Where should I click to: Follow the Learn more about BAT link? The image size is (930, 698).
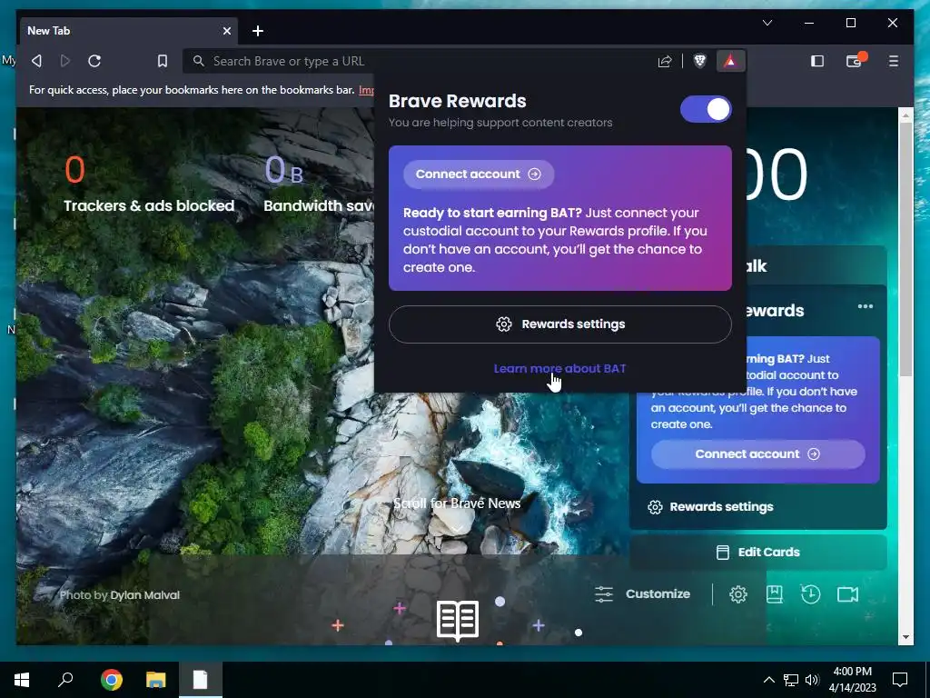coord(559,369)
